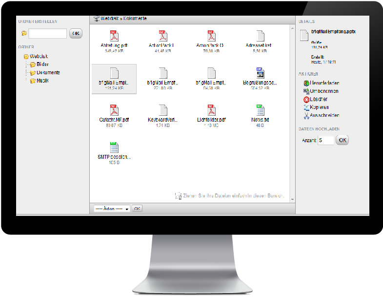The image size is (383, 298).
Task: Open the Aktion dropdown below file list
Action: pos(112,209)
